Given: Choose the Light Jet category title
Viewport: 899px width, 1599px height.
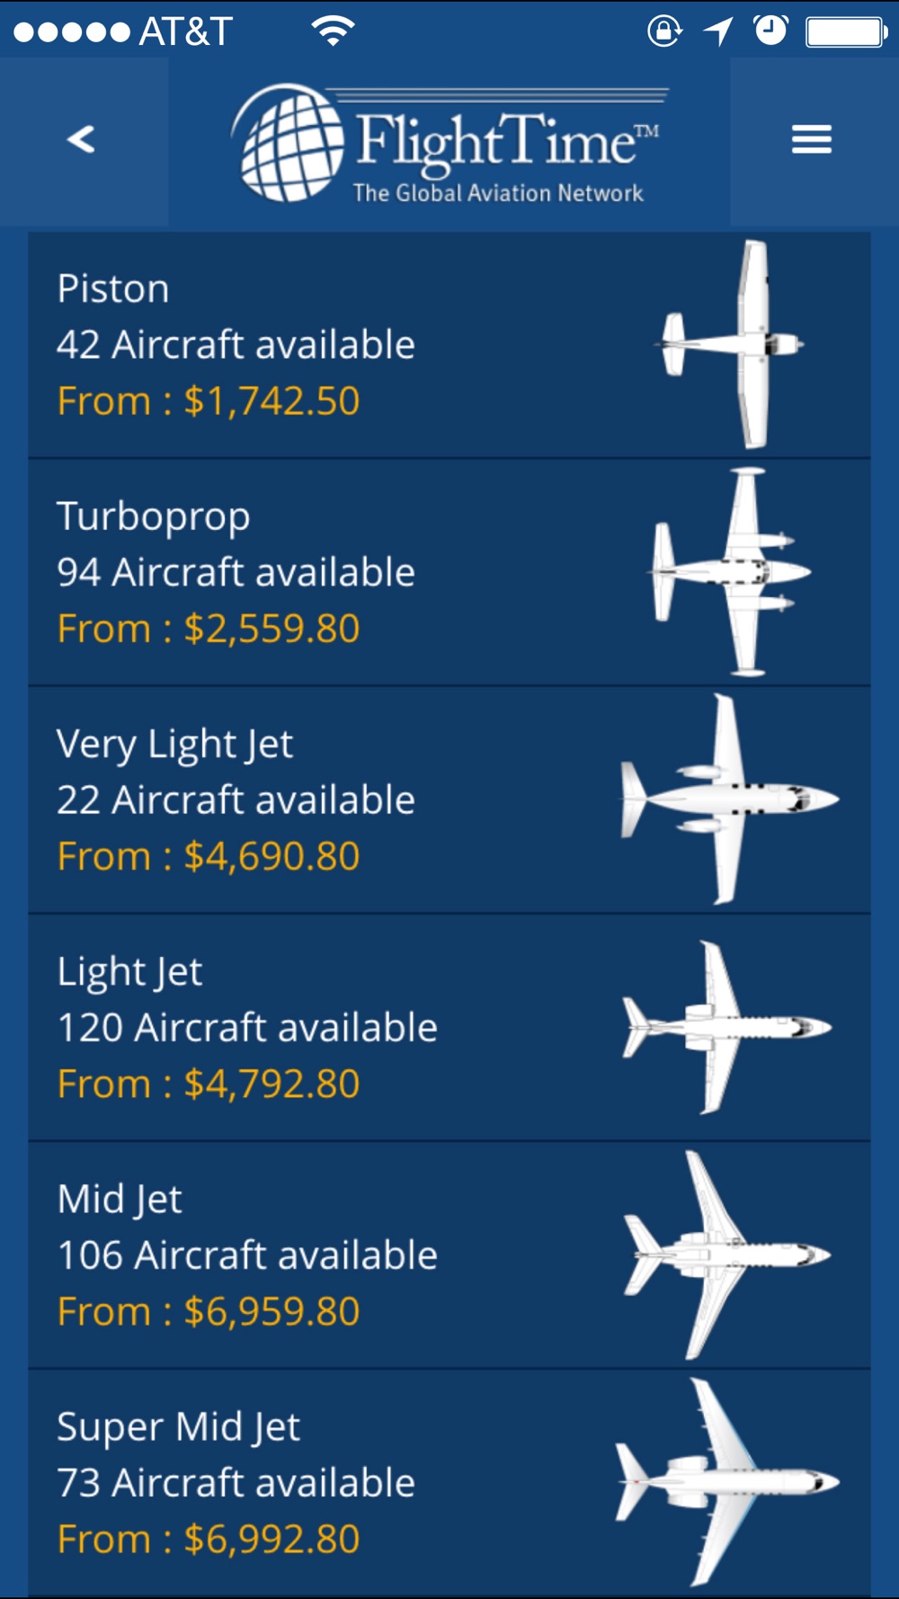Looking at the screenshot, I should [130, 972].
